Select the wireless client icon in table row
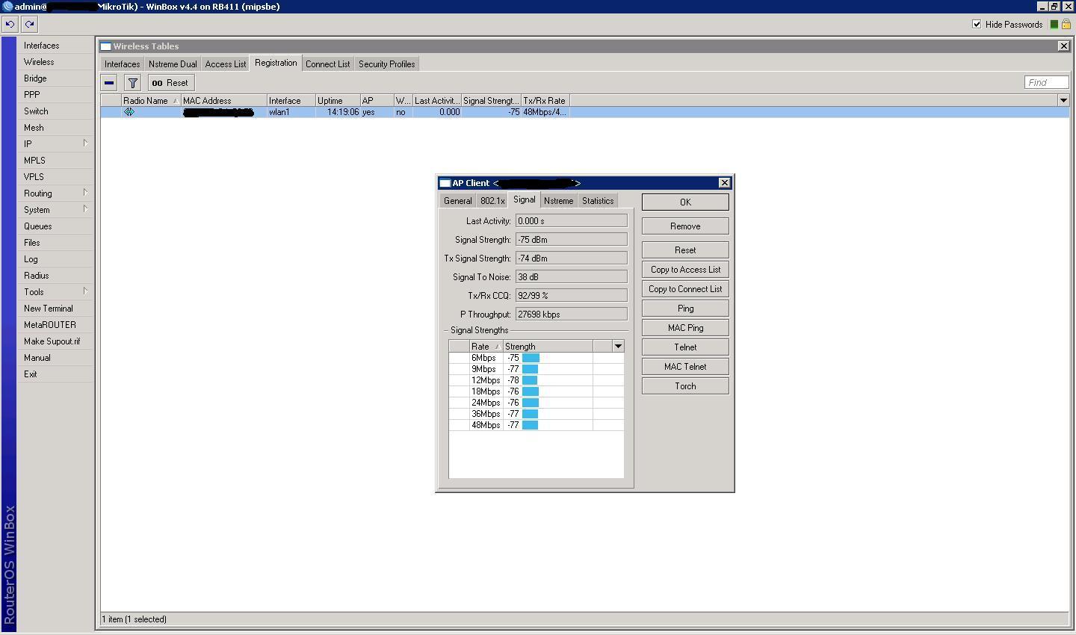Screen dimensions: 1076x635 [x=129, y=112]
